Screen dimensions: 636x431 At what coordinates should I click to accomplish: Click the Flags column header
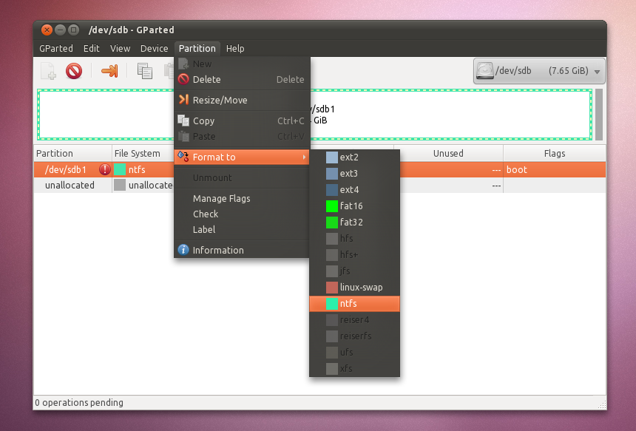[555, 153]
